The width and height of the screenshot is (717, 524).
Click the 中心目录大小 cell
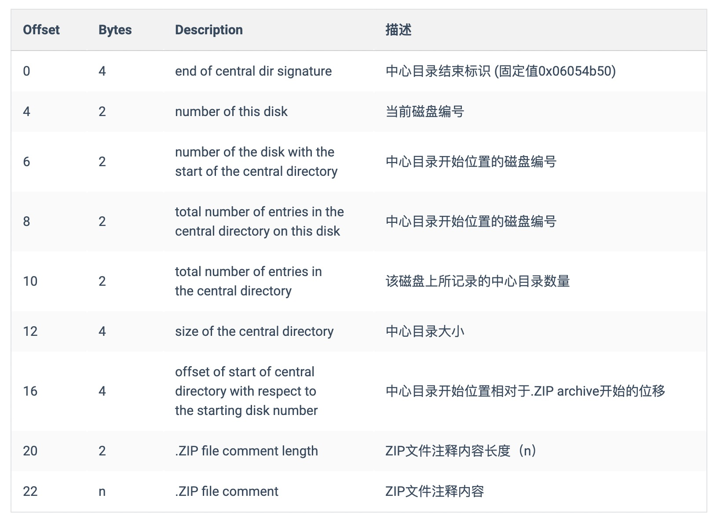[424, 331]
